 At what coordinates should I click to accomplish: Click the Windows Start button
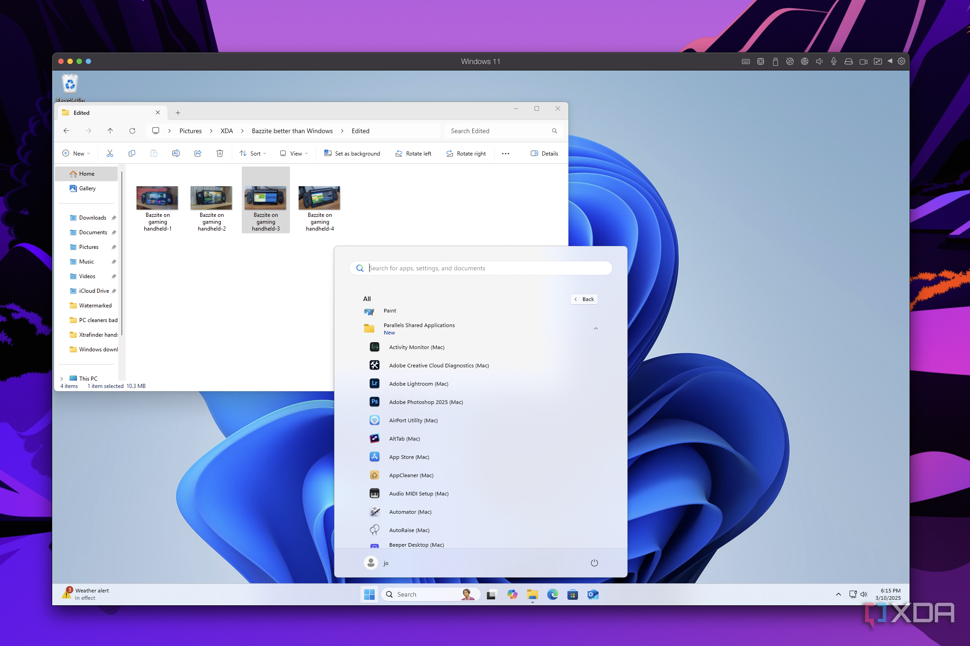coord(369,594)
